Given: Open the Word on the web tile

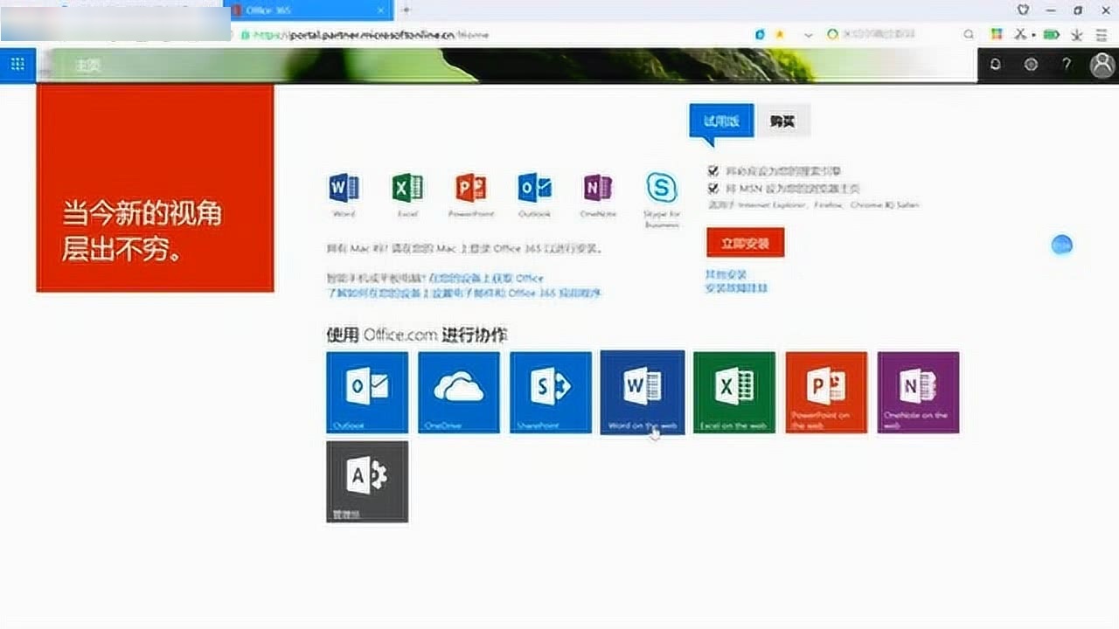Looking at the screenshot, I should tap(643, 391).
